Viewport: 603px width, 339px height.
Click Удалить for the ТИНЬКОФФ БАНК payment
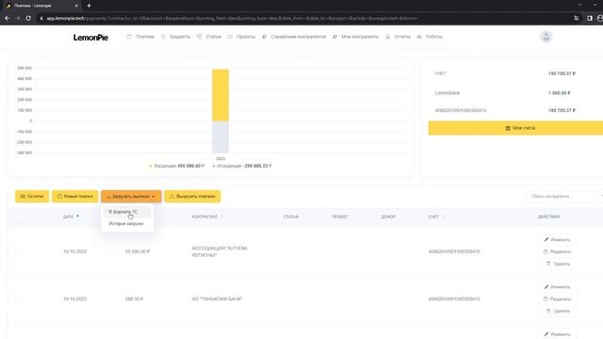(x=558, y=311)
